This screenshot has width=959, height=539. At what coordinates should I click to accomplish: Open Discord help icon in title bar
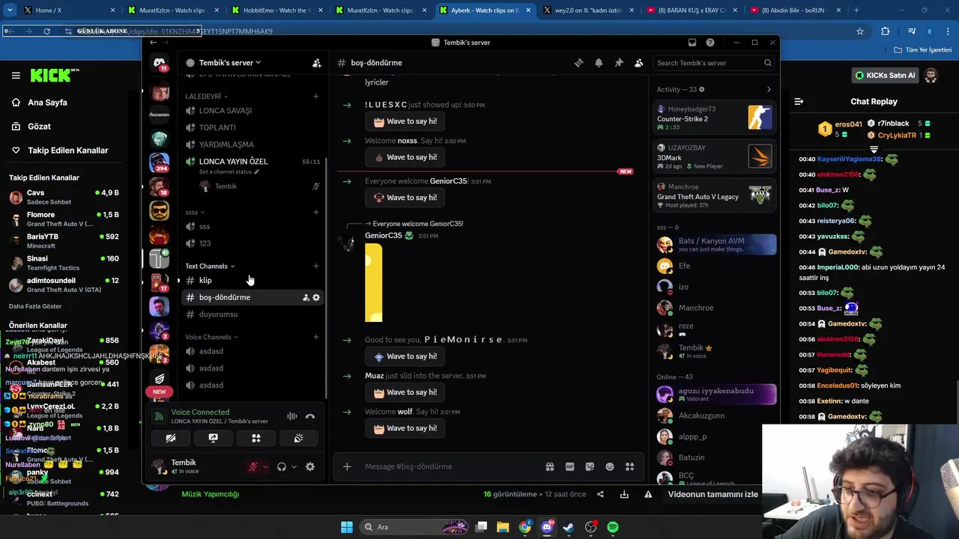click(x=710, y=43)
